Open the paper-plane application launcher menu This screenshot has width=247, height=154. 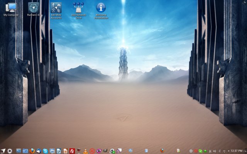(3, 151)
